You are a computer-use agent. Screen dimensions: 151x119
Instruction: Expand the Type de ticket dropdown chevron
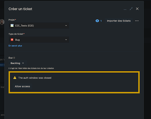[x=66, y=40]
